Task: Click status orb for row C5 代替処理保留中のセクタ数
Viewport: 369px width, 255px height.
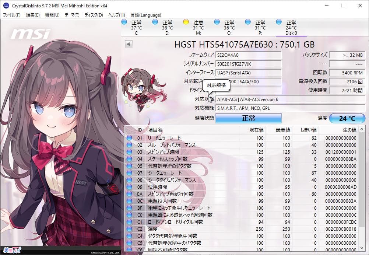Action: coord(129,243)
